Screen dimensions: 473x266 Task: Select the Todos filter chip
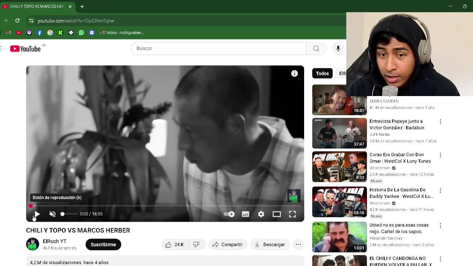[x=322, y=73]
